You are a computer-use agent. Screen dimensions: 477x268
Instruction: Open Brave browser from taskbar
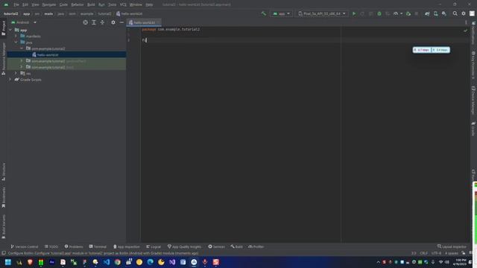point(30,262)
